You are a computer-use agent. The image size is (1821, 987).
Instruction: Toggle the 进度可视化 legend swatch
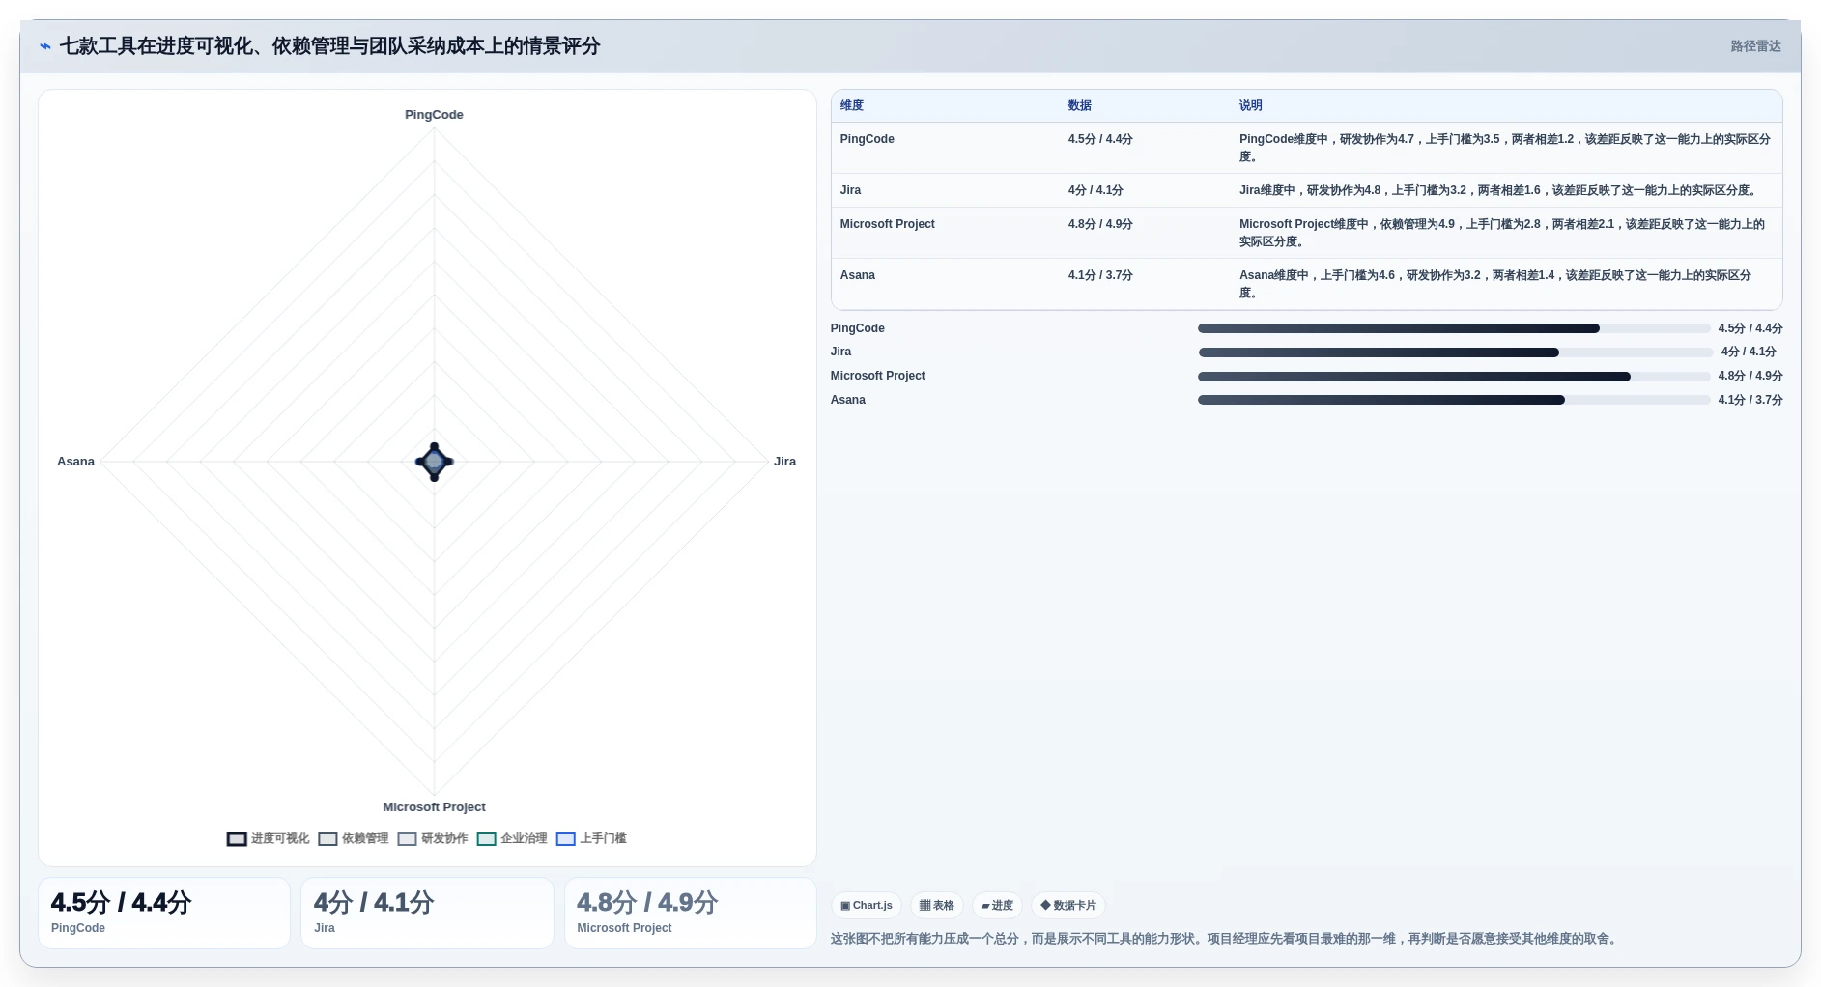(x=237, y=839)
